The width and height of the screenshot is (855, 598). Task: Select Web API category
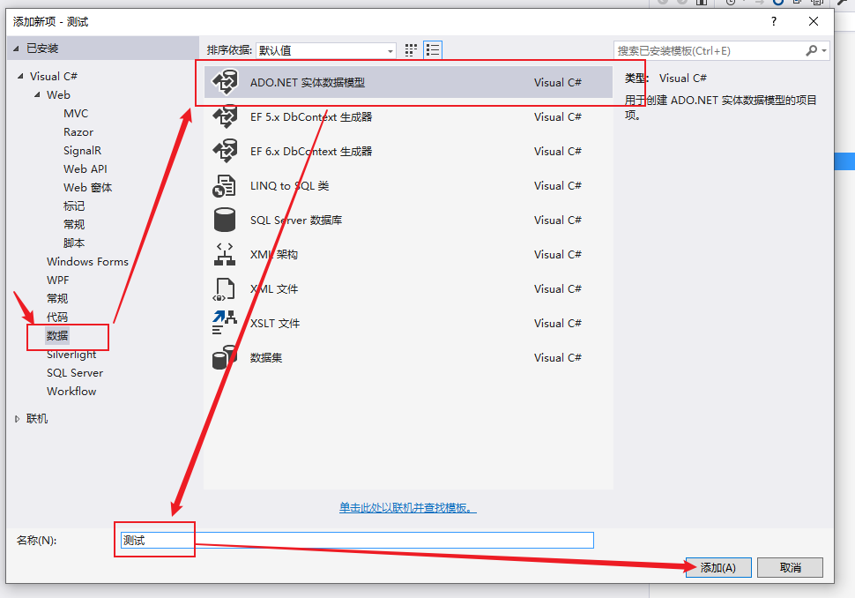tap(85, 169)
